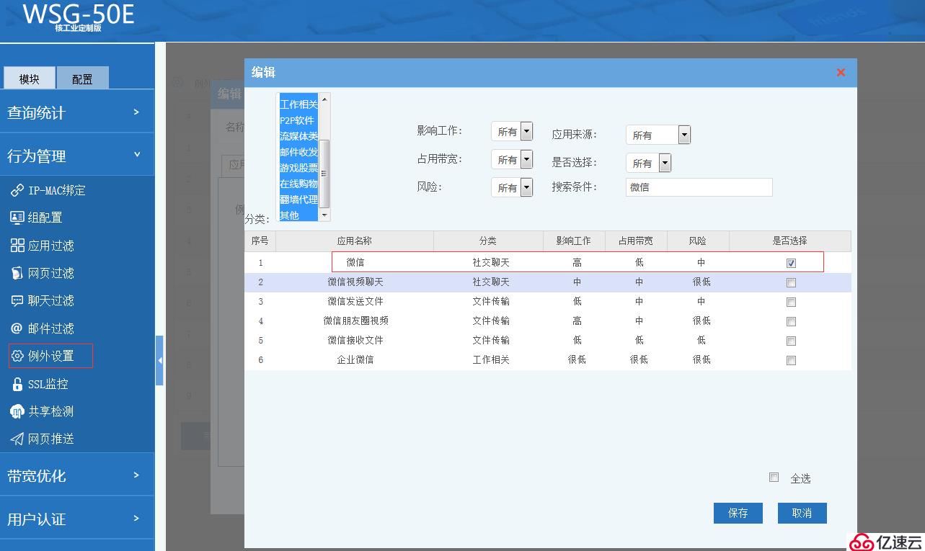The width and height of the screenshot is (925, 551).
Task: Click the 序号 column header
Action: pyautogui.click(x=260, y=241)
